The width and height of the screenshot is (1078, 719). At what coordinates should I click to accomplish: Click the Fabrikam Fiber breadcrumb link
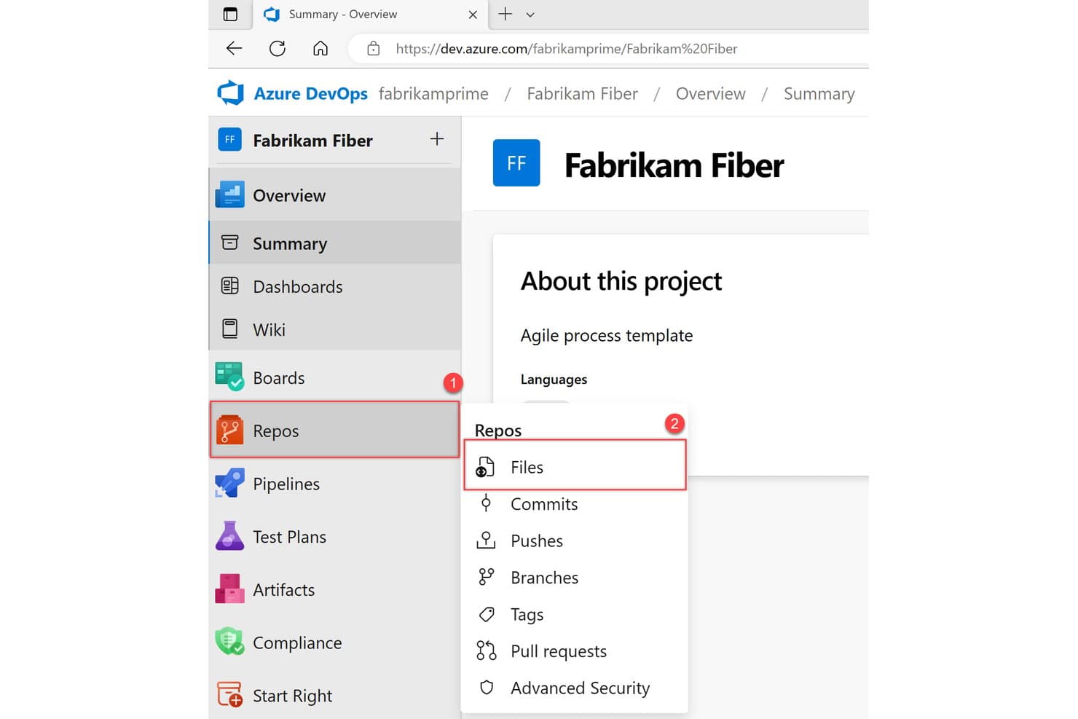582,94
